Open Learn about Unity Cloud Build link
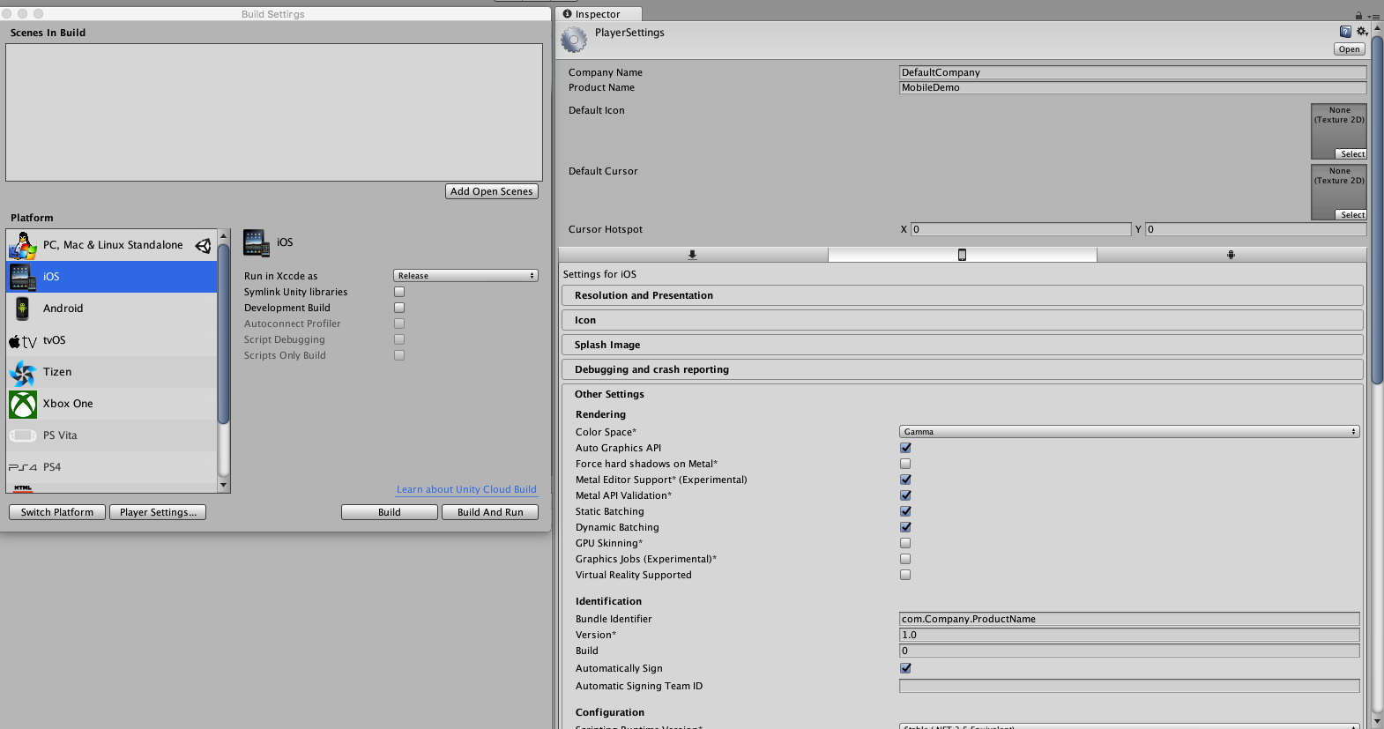 pyautogui.click(x=466, y=489)
